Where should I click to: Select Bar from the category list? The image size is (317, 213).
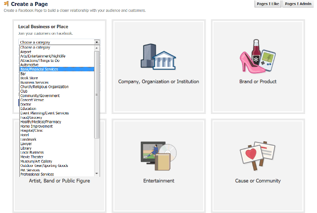57,74
